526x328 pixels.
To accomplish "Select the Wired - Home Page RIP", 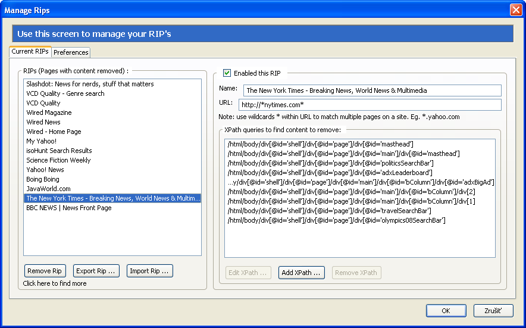I will coord(112,132).
